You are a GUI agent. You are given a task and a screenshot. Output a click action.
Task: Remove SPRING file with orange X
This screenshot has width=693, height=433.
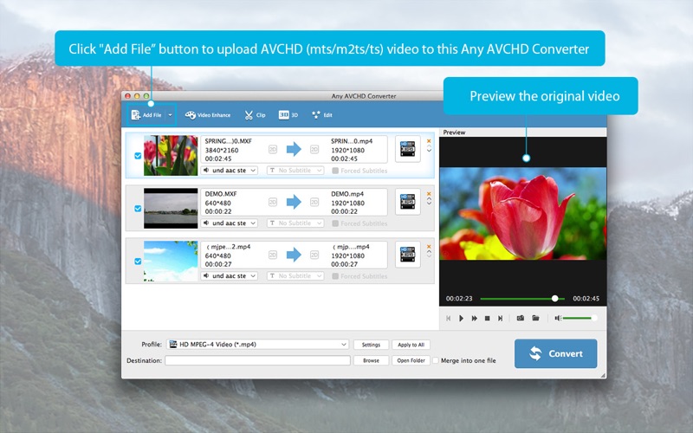point(429,141)
